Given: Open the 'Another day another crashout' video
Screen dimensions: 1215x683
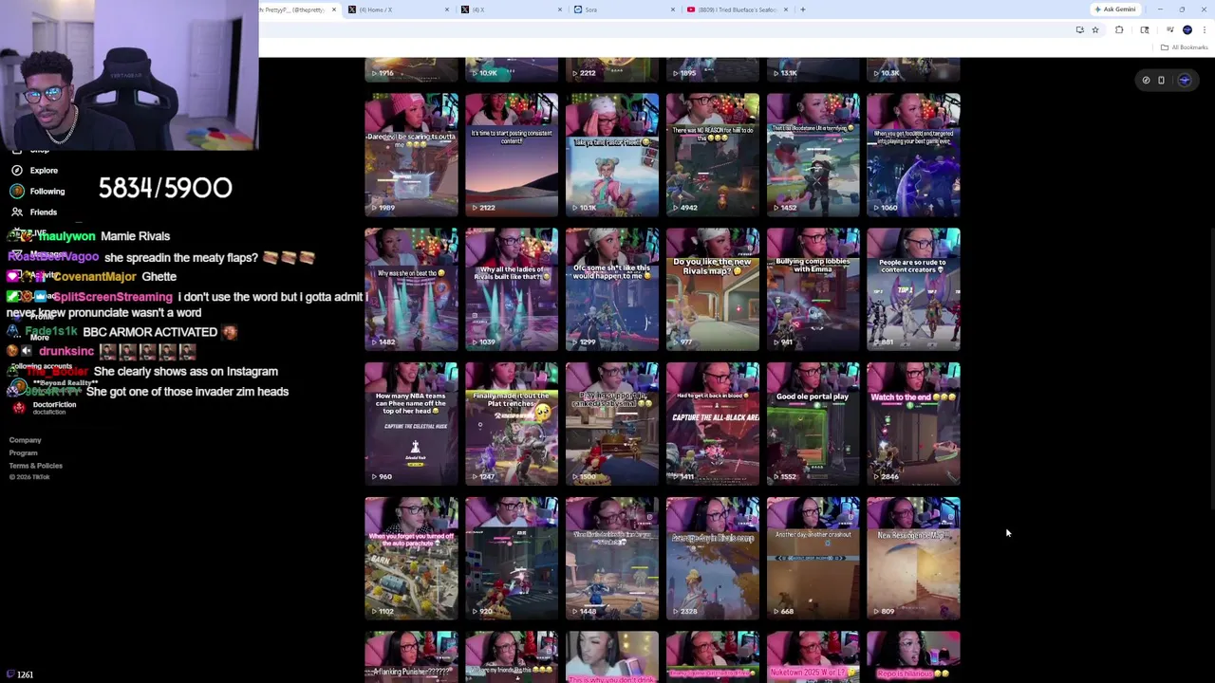Looking at the screenshot, I should tap(813, 559).
